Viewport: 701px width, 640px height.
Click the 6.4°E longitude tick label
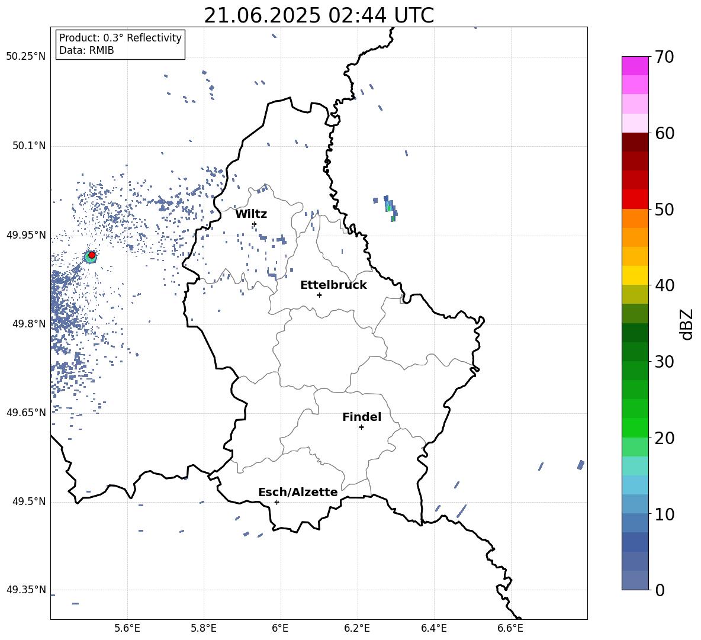(433, 628)
